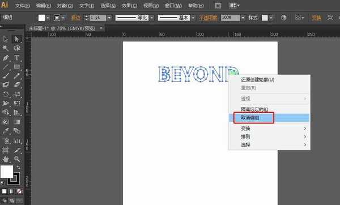Select the Lasso tool
The height and width of the screenshot is (205, 340).
16,48
